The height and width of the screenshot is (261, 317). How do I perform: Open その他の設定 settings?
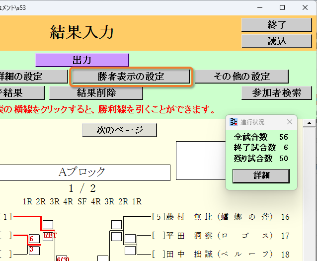pyautogui.click(x=241, y=77)
